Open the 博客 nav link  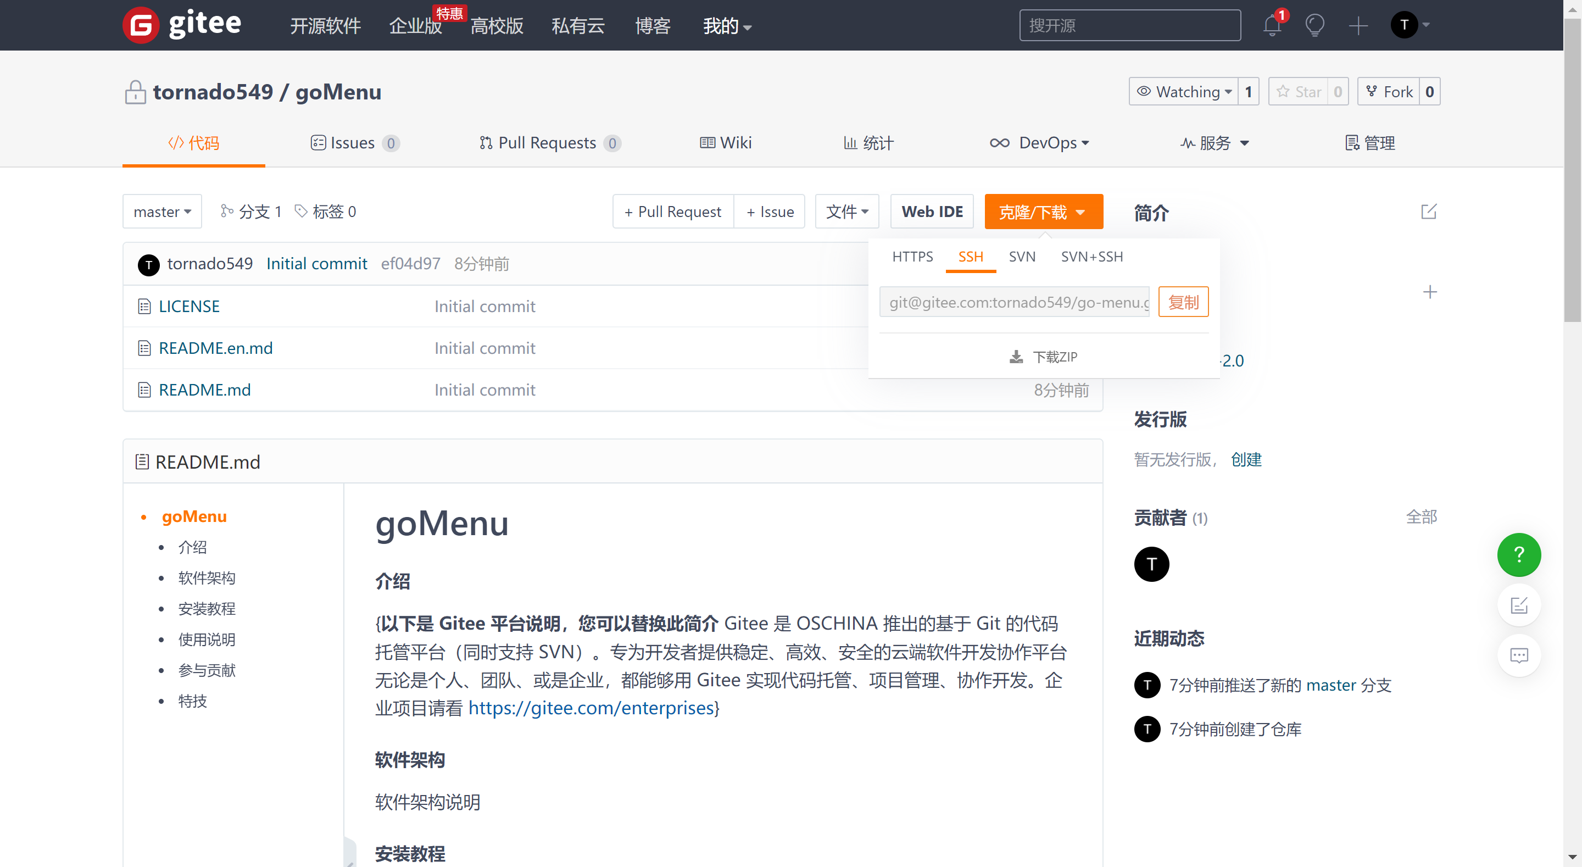coord(653,26)
